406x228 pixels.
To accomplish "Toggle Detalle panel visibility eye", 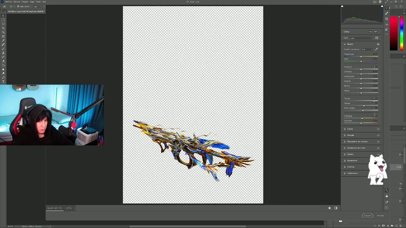I will tap(378, 135).
